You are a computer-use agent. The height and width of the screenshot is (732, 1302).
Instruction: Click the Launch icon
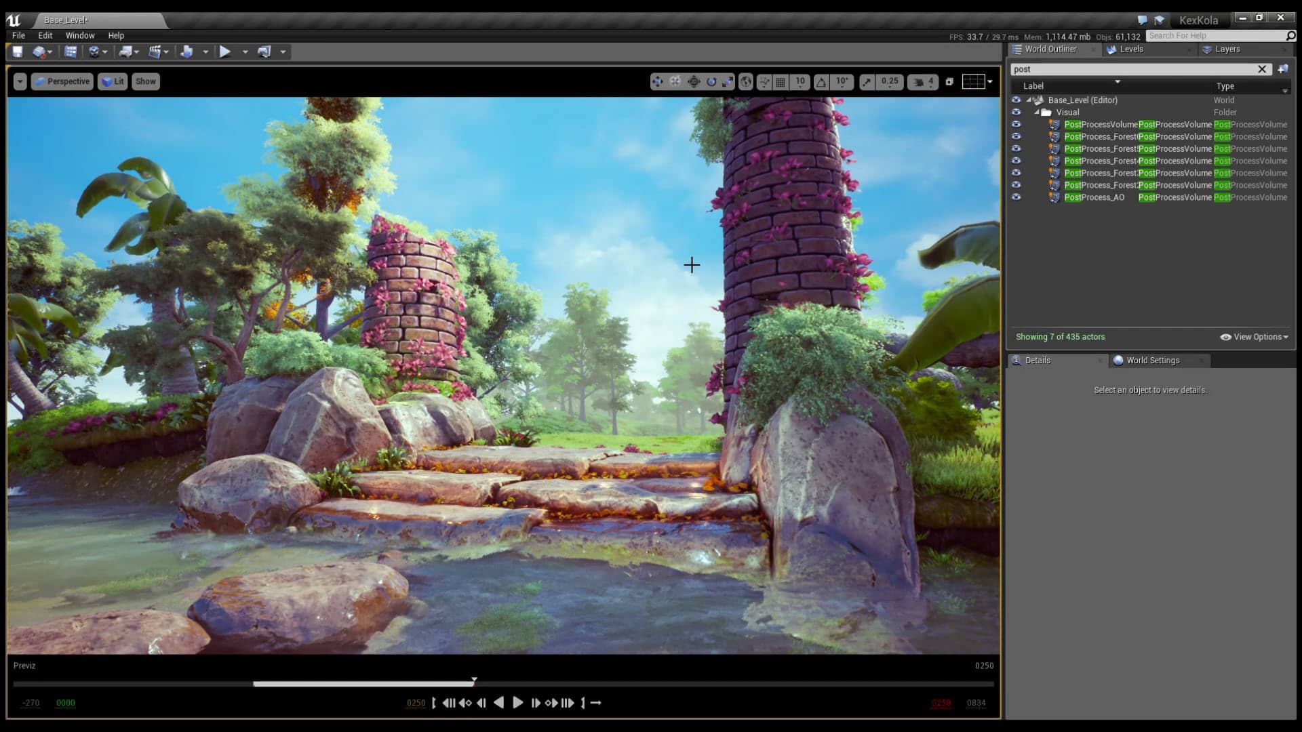click(264, 52)
